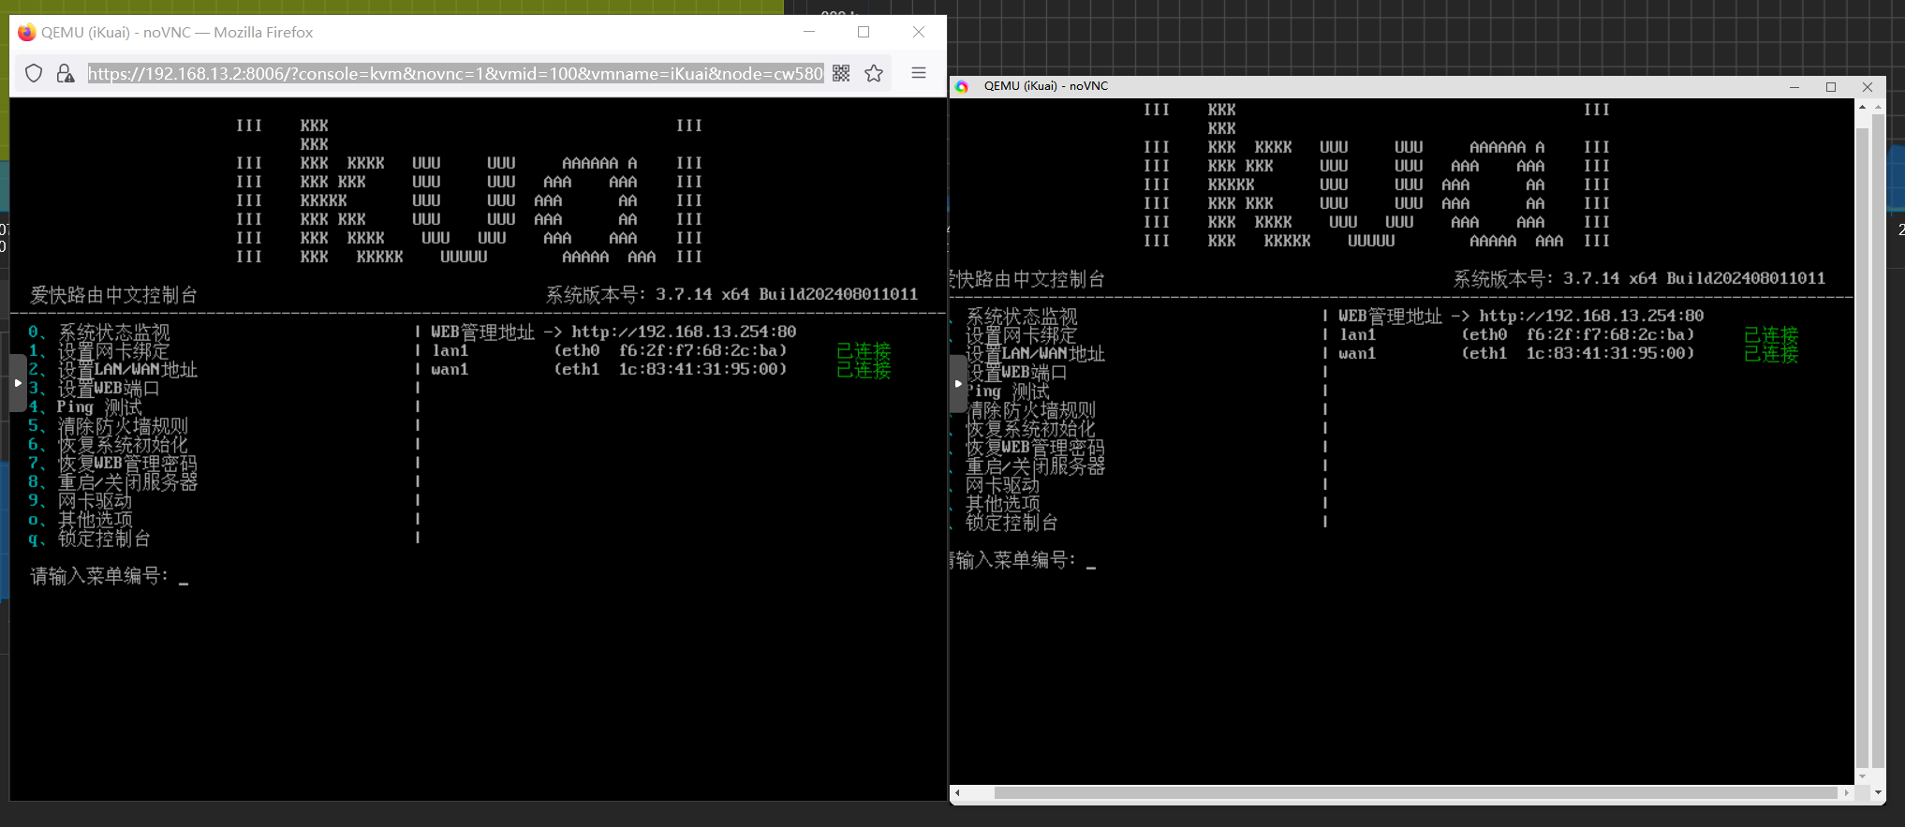Click the menu number prompt in right noVNC window
This screenshot has width=1905, height=827.
1013,560
